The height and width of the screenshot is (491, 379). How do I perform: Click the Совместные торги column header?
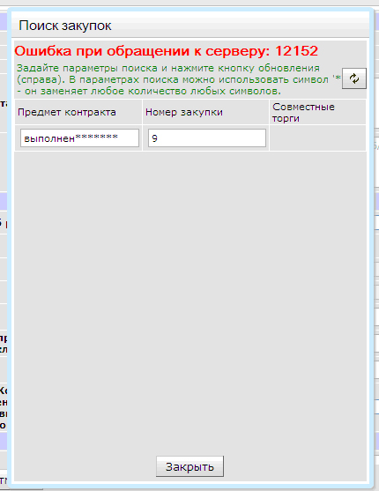pyautogui.click(x=317, y=112)
